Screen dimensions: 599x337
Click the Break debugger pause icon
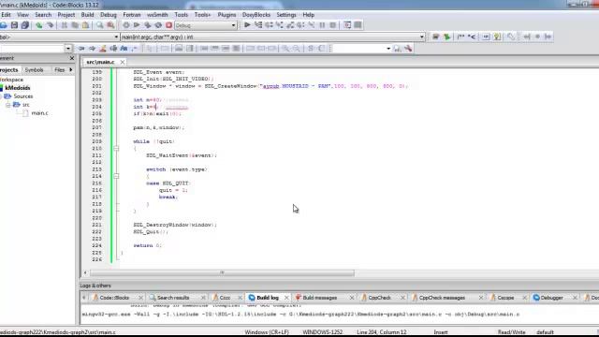pos(322,25)
